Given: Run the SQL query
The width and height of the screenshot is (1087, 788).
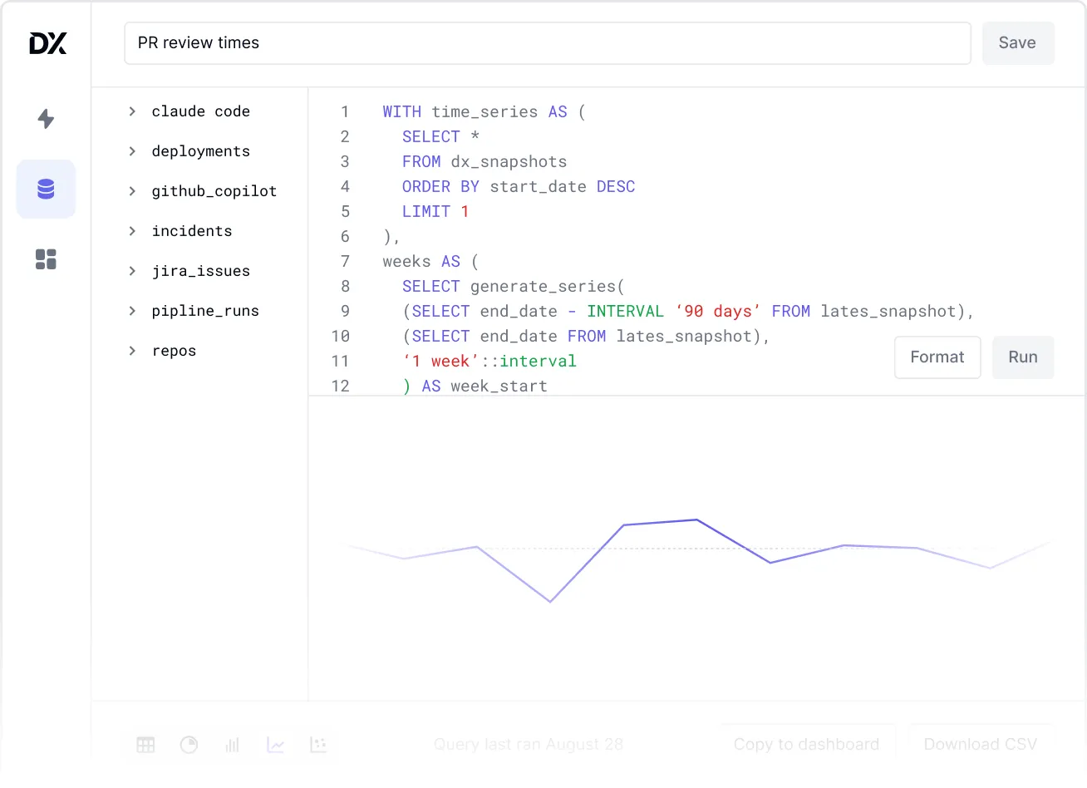Looking at the screenshot, I should click(x=1022, y=357).
